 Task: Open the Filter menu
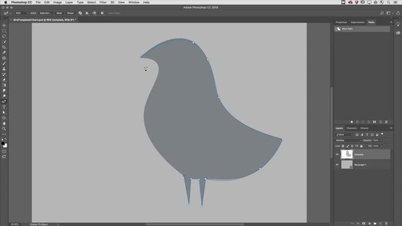click(103, 3)
